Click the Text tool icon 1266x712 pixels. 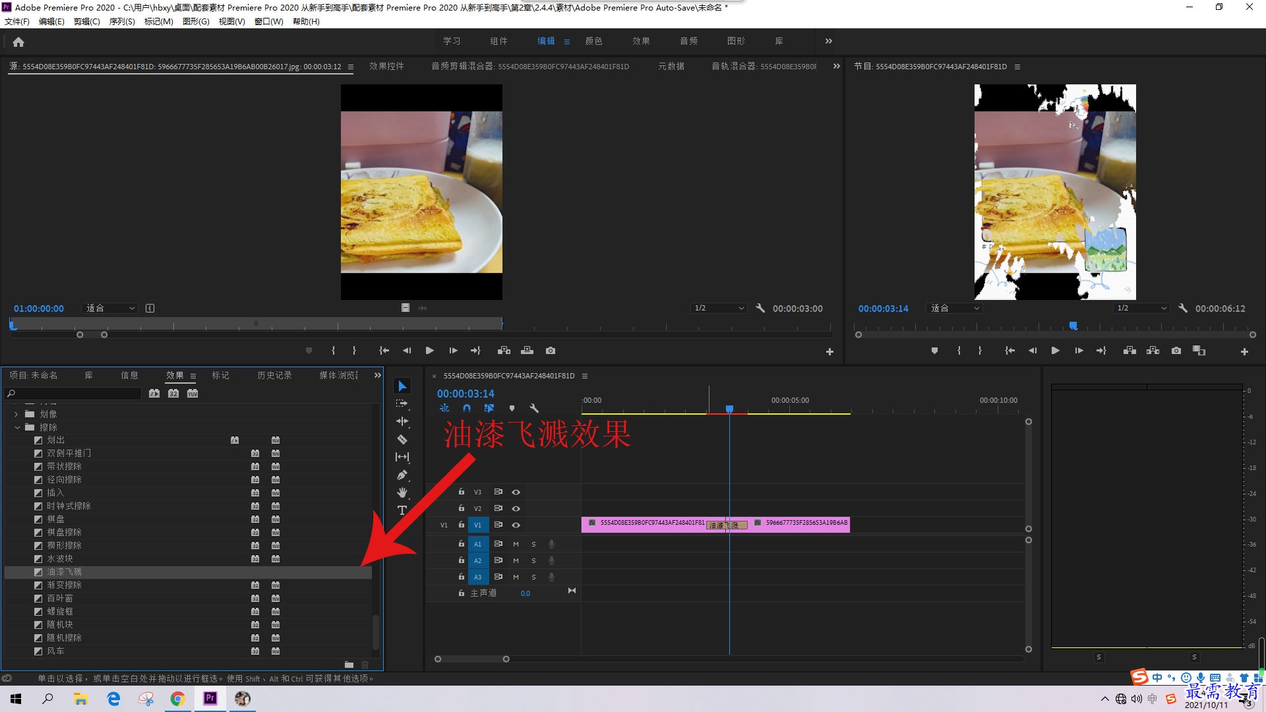(402, 511)
